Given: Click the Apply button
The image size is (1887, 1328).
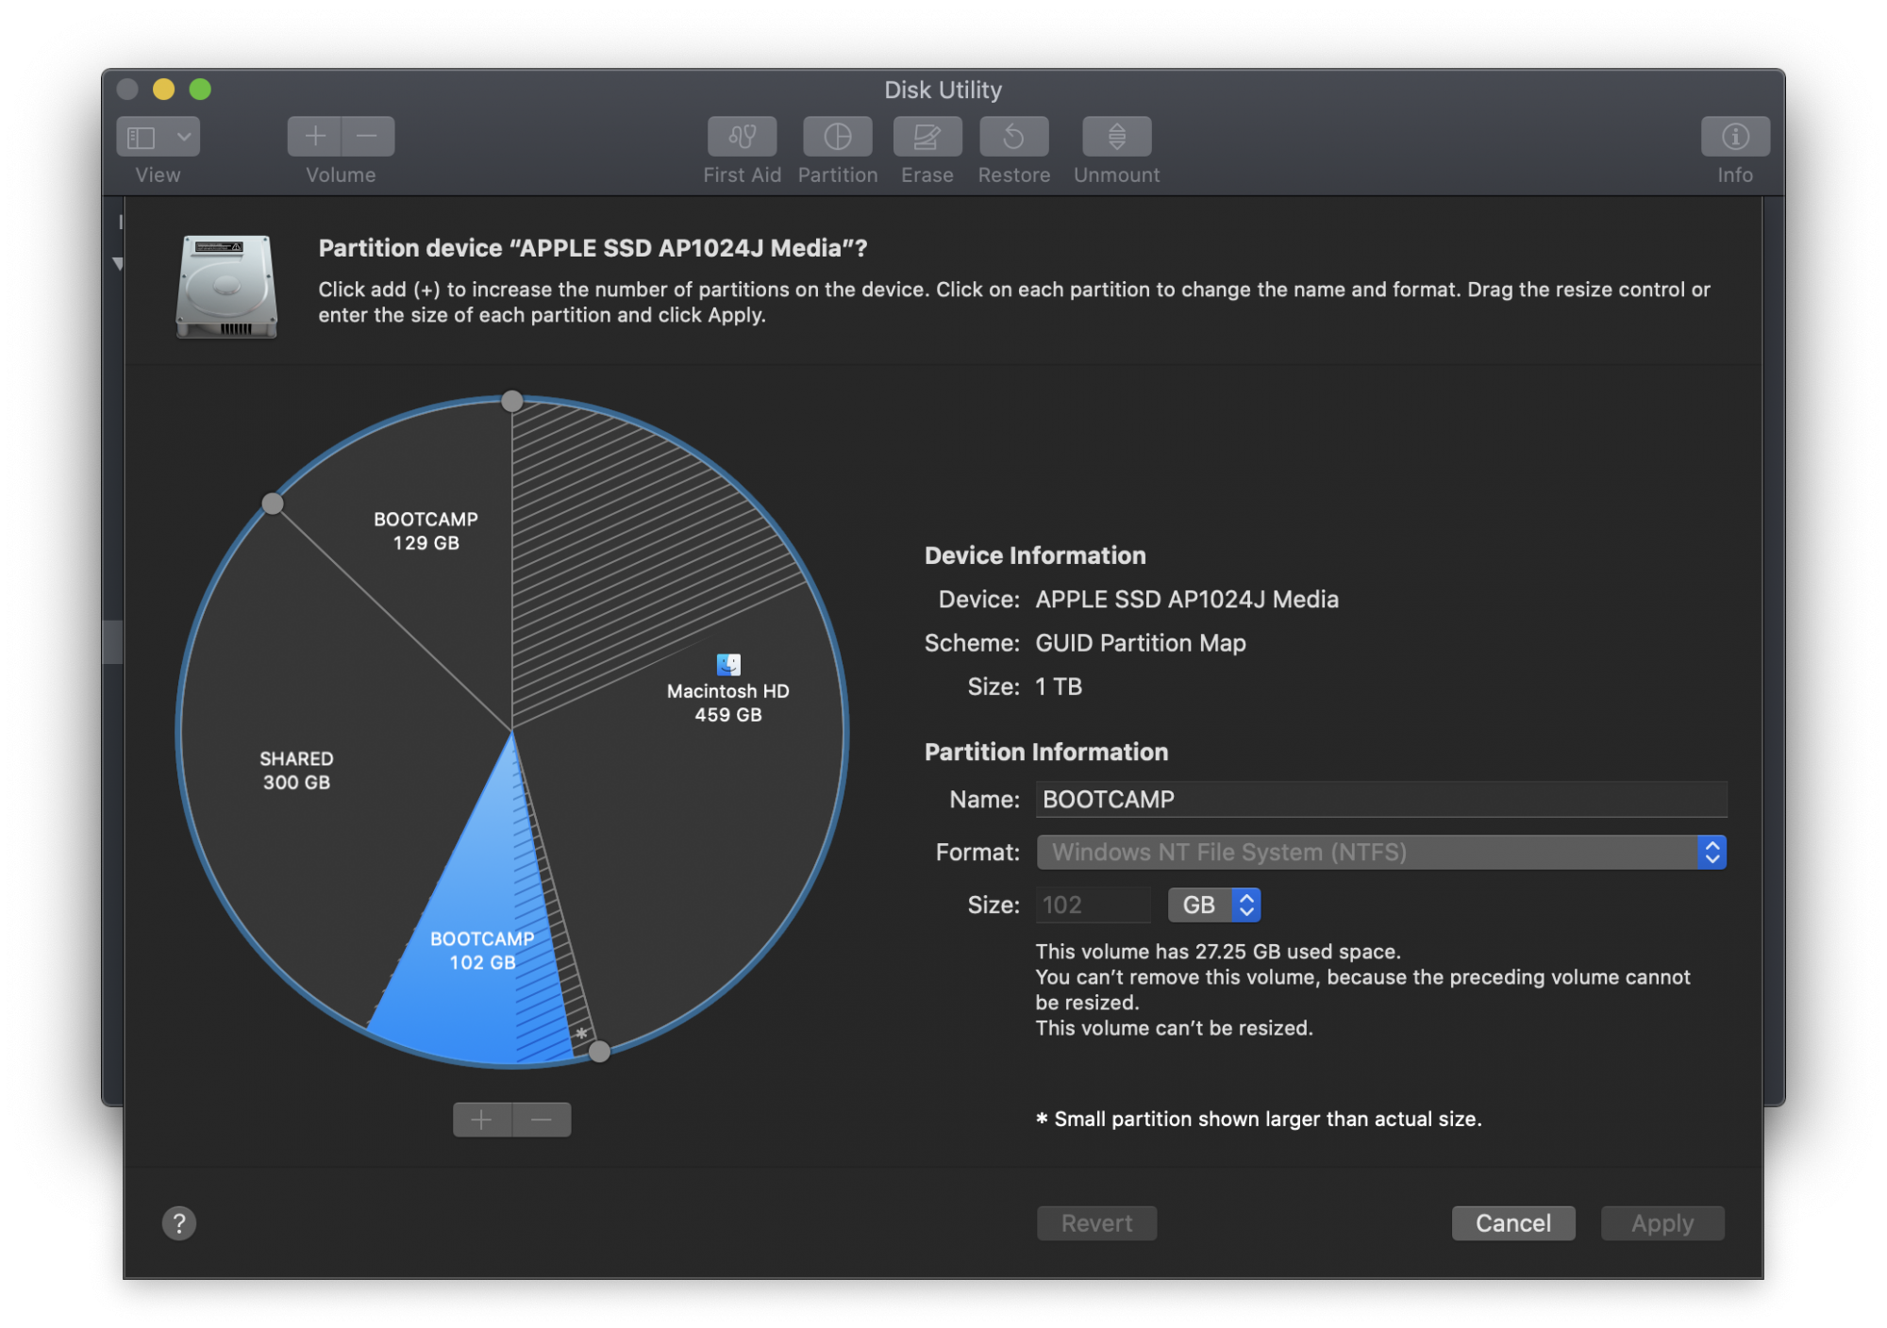Looking at the screenshot, I should [x=1662, y=1223].
